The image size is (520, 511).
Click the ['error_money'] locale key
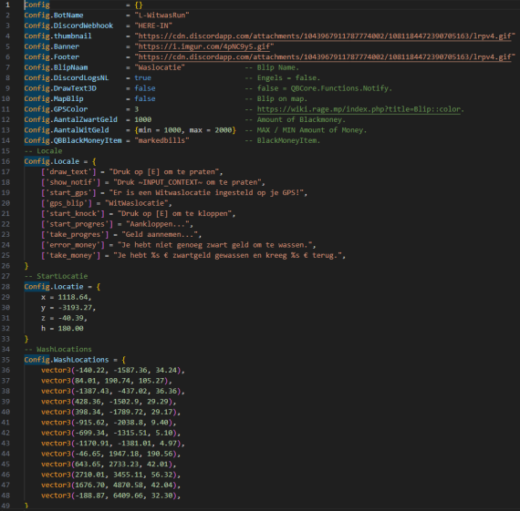[x=73, y=245]
